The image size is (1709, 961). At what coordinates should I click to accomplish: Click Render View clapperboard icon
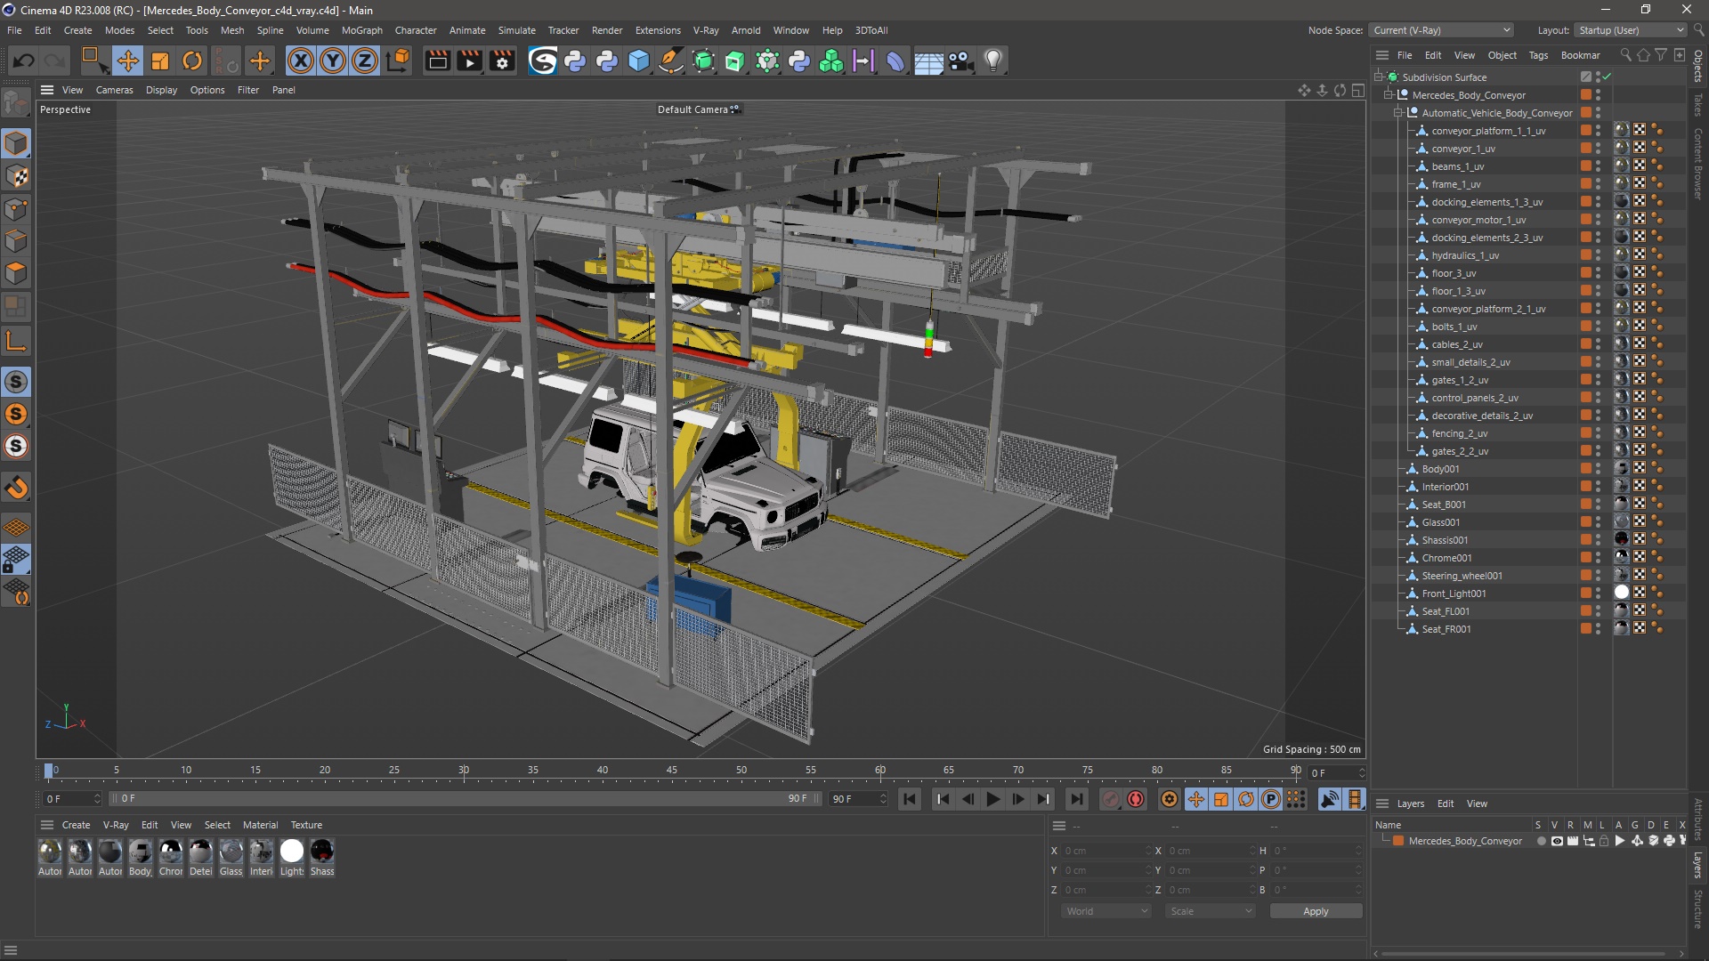click(x=437, y=61)
